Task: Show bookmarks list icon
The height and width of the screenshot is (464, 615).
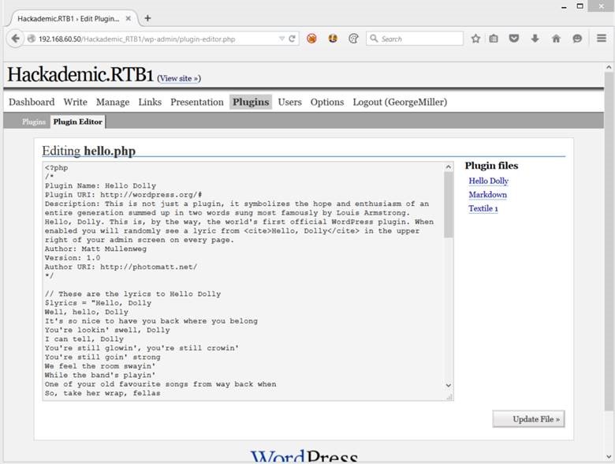Action: point(494,39)
